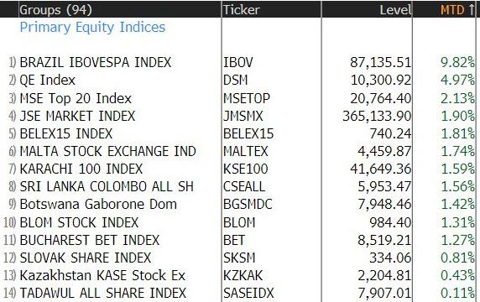Select the Groups (94) column header
Image resolution: width=480 pixels, height=302 pixels.
tap(55, 10)
